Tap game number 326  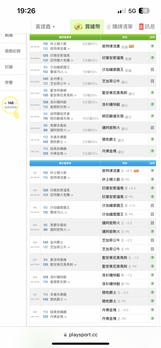tap(35, 242)
